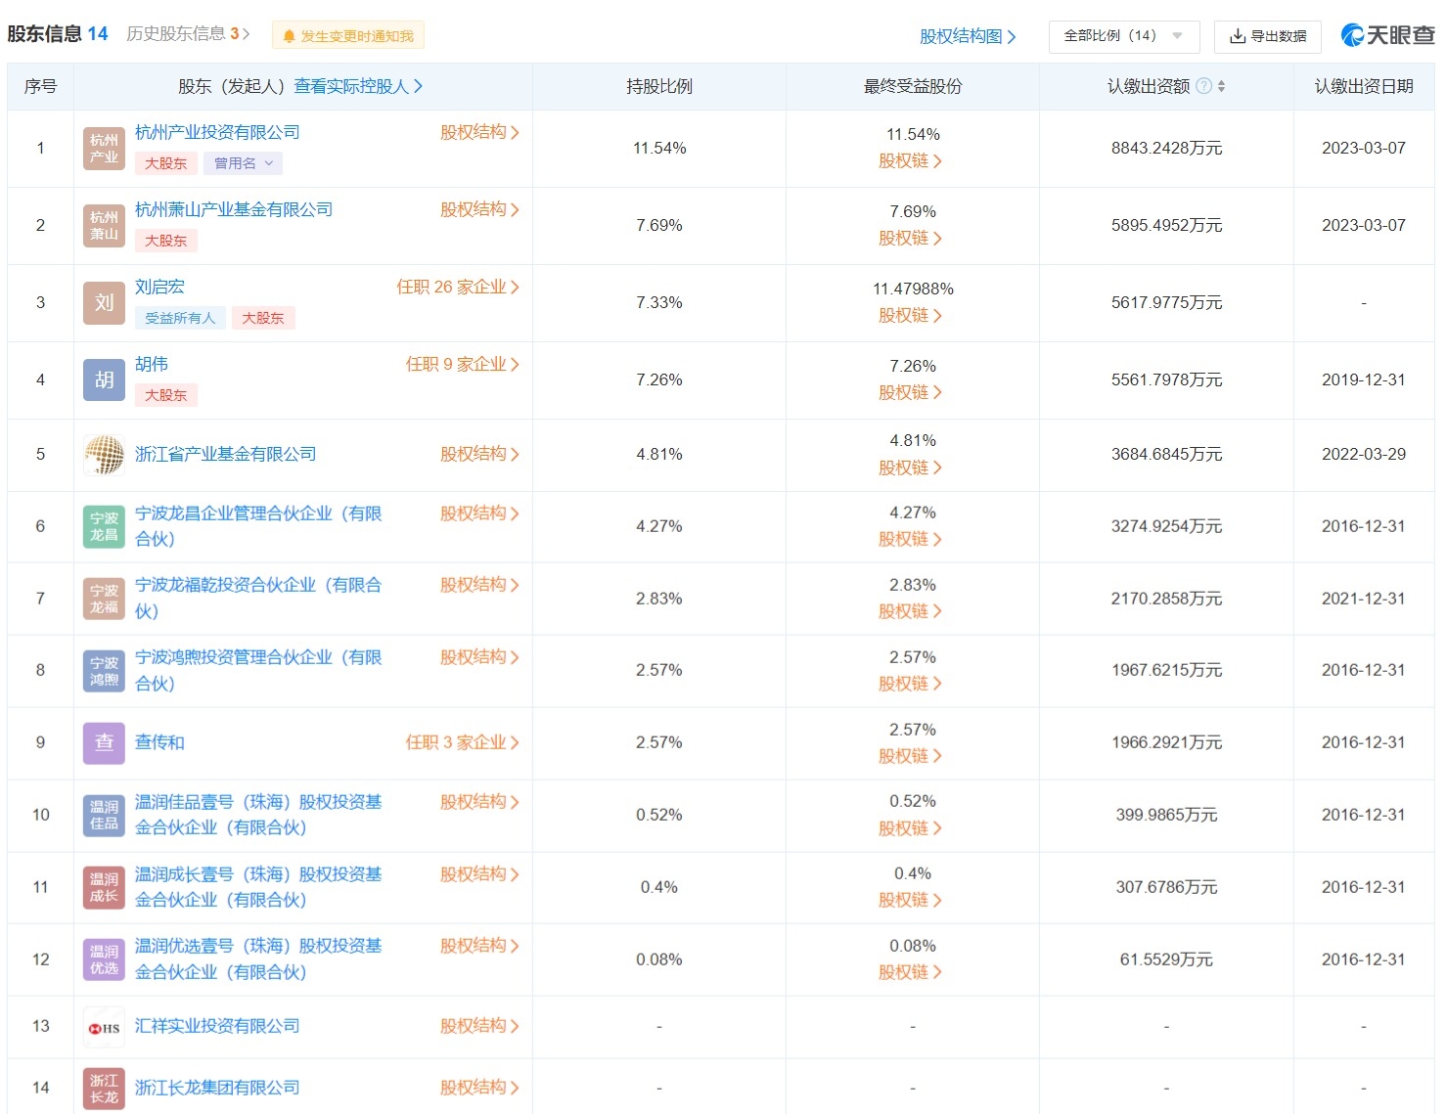The width and height of the screenshot is (1446, 1114).
Task: Expand 股权结构 for 汇祥实业投资
Action: click(x=479, y=1026)
